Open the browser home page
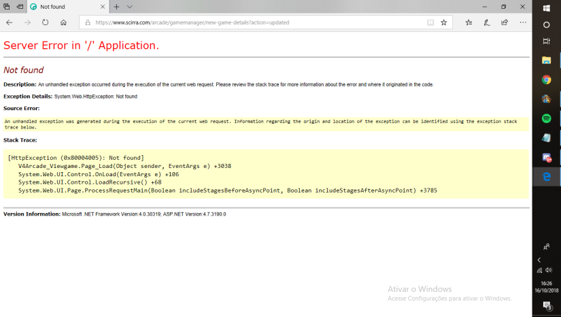Viewport: 561px width, 317px height. (63, 22)
